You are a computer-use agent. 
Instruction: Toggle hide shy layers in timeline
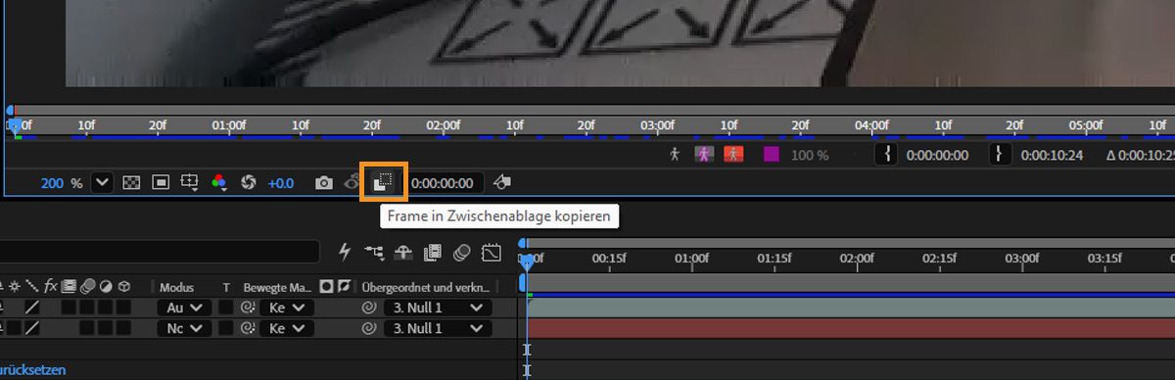[403, 252]
